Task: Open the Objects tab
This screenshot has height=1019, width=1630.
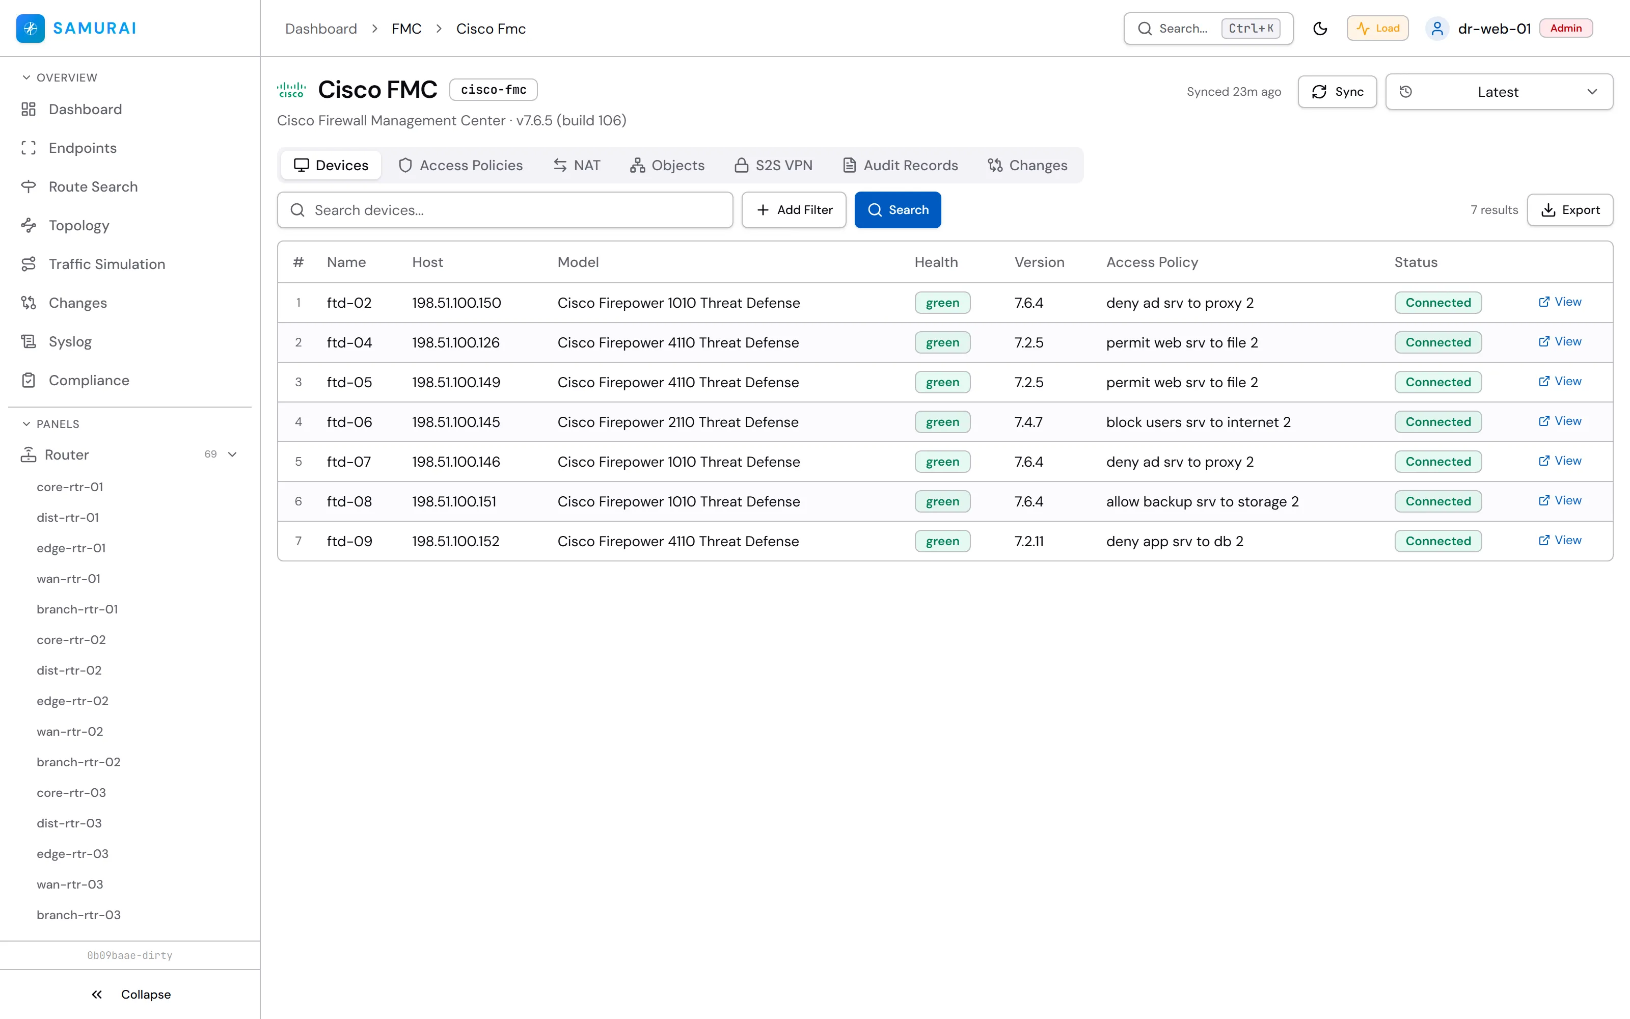Action: [667, 165]
